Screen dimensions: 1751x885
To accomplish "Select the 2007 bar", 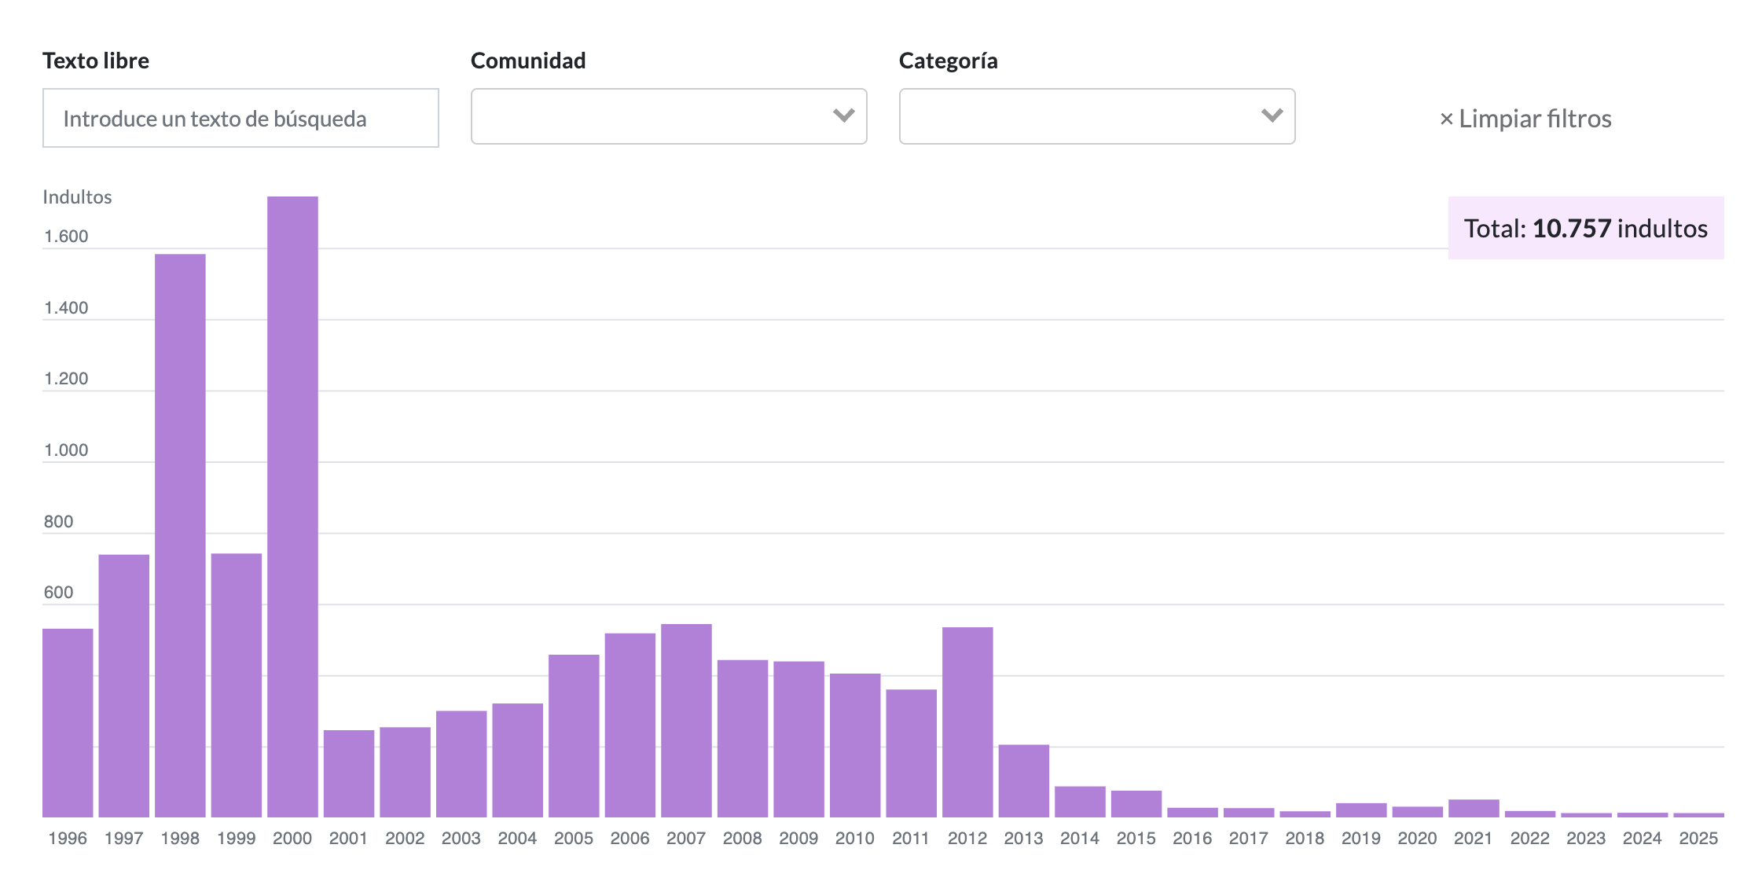I will tap(686, 720).
